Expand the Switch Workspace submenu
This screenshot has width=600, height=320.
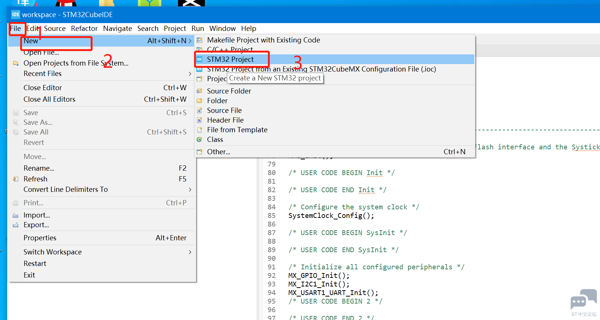click(190, 252)
